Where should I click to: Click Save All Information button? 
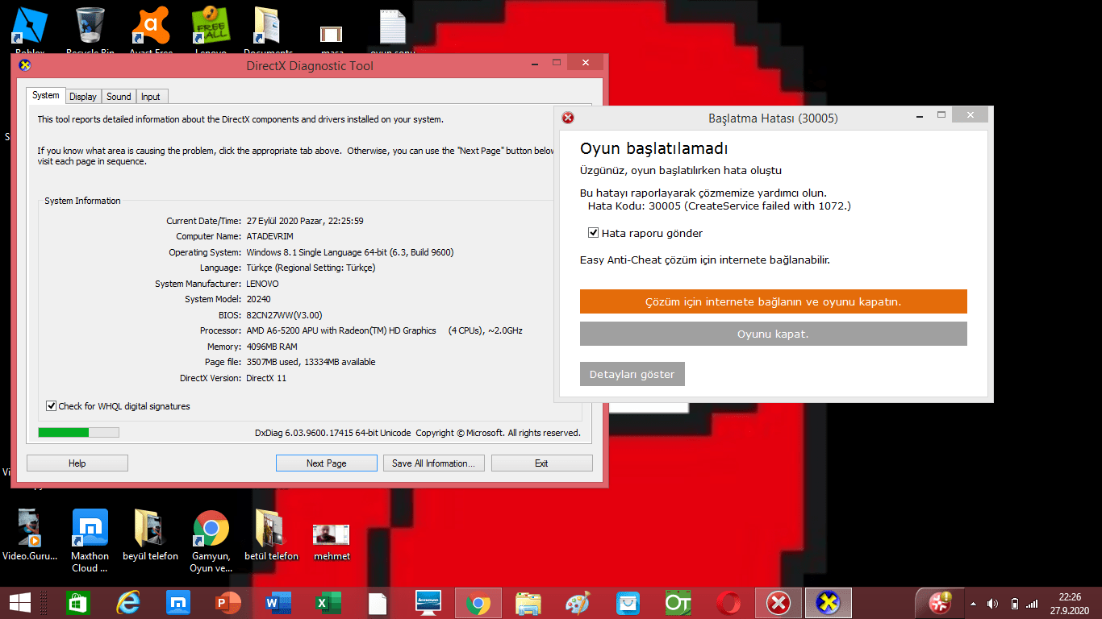coord(434,463)
